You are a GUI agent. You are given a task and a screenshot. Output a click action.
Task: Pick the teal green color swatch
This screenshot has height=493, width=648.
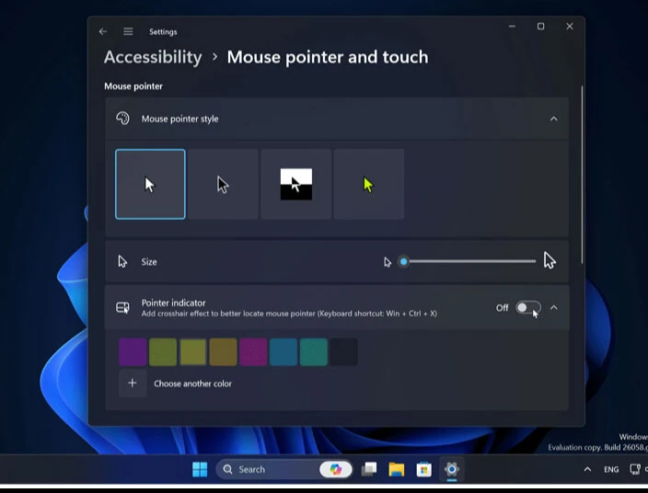tap(314, 352)
